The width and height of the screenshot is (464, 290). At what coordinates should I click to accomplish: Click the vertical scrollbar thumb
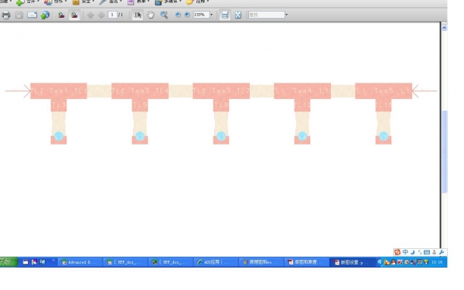pos(444,152)
